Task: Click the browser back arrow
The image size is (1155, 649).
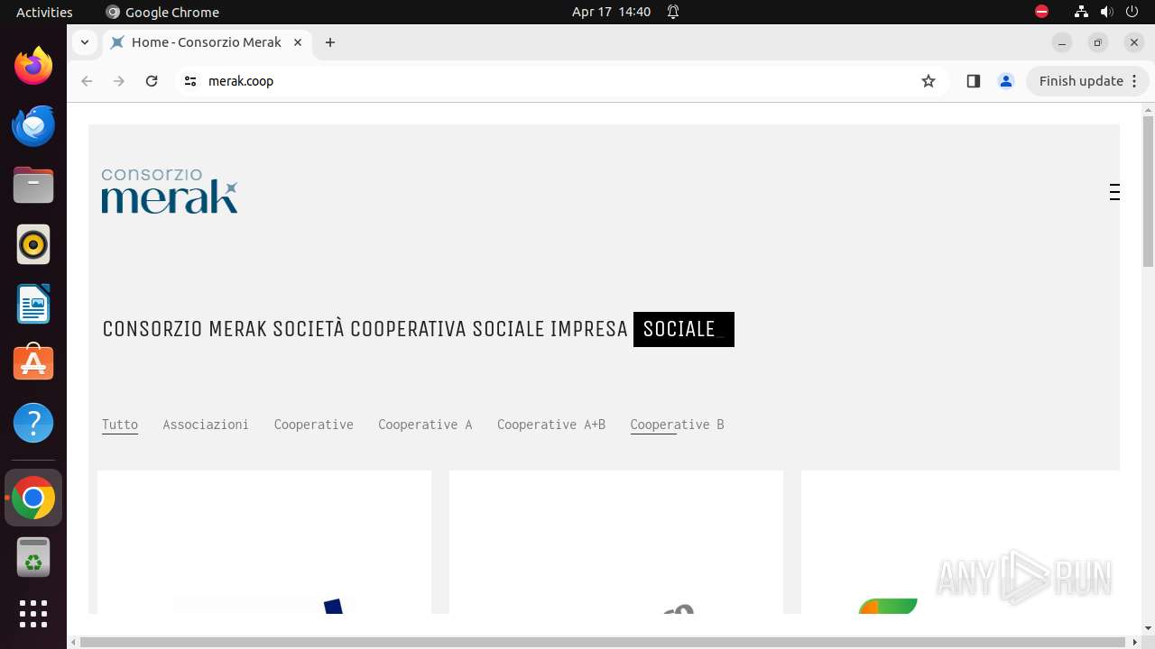Action: click(87, 81)
